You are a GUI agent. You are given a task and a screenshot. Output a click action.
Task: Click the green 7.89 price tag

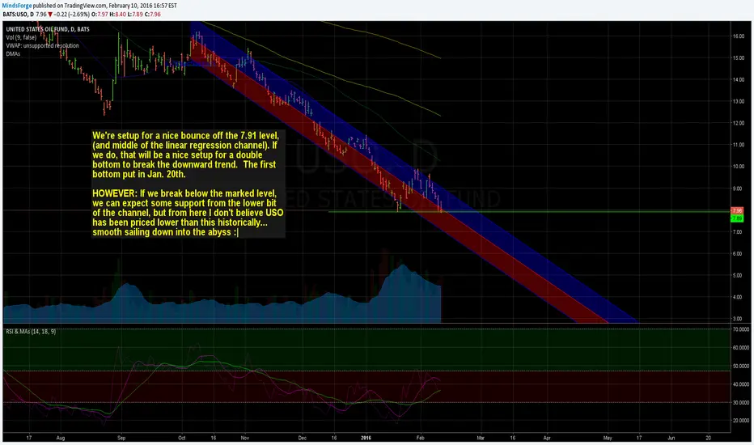click(x=736, y=218)
